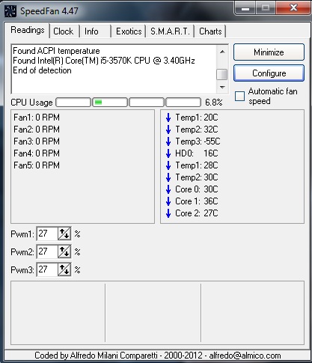312x363 pixels.
Task: Click the fourth CPU usage bar
Action: tap(183, 103)
